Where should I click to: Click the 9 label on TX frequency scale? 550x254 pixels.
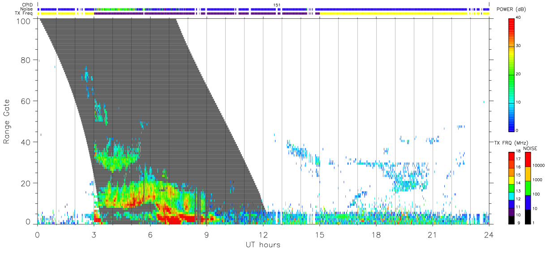point(518,223)
